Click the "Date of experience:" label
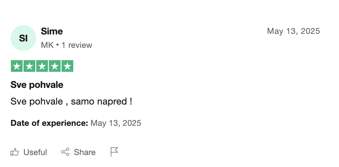Viewport: 339px width, 167px height. tap(49, 123)
